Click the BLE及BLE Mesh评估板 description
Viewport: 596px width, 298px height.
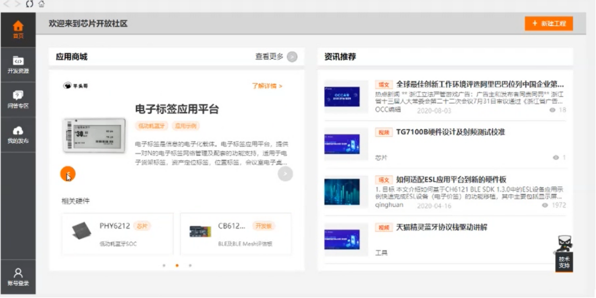(x=245, y=244)
